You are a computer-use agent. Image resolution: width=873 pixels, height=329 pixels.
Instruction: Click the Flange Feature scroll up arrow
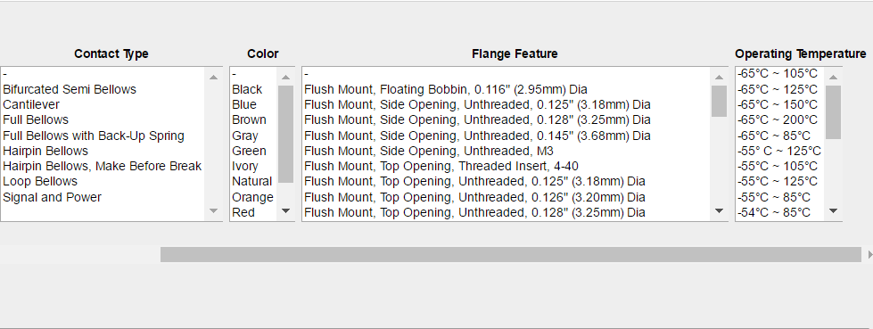point(719,78)
